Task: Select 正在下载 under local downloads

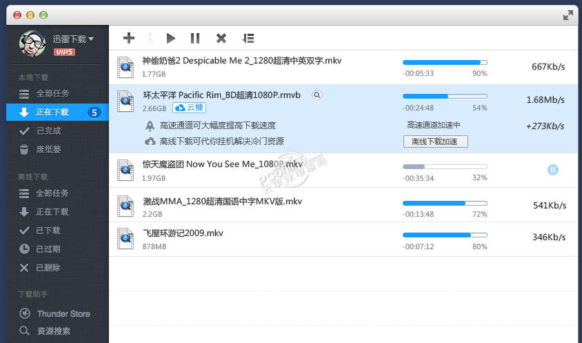Action: [52, 112]
